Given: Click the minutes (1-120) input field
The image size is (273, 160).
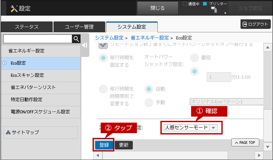Looking at the screenshot, I should (x=219, y=77).
